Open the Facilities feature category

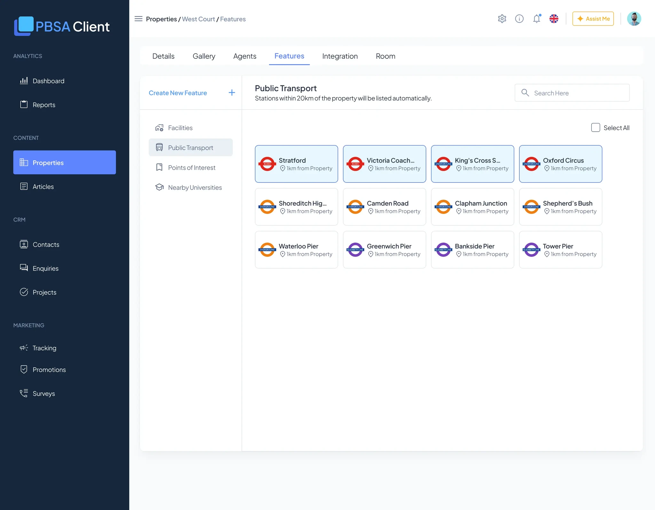(191, 128)
